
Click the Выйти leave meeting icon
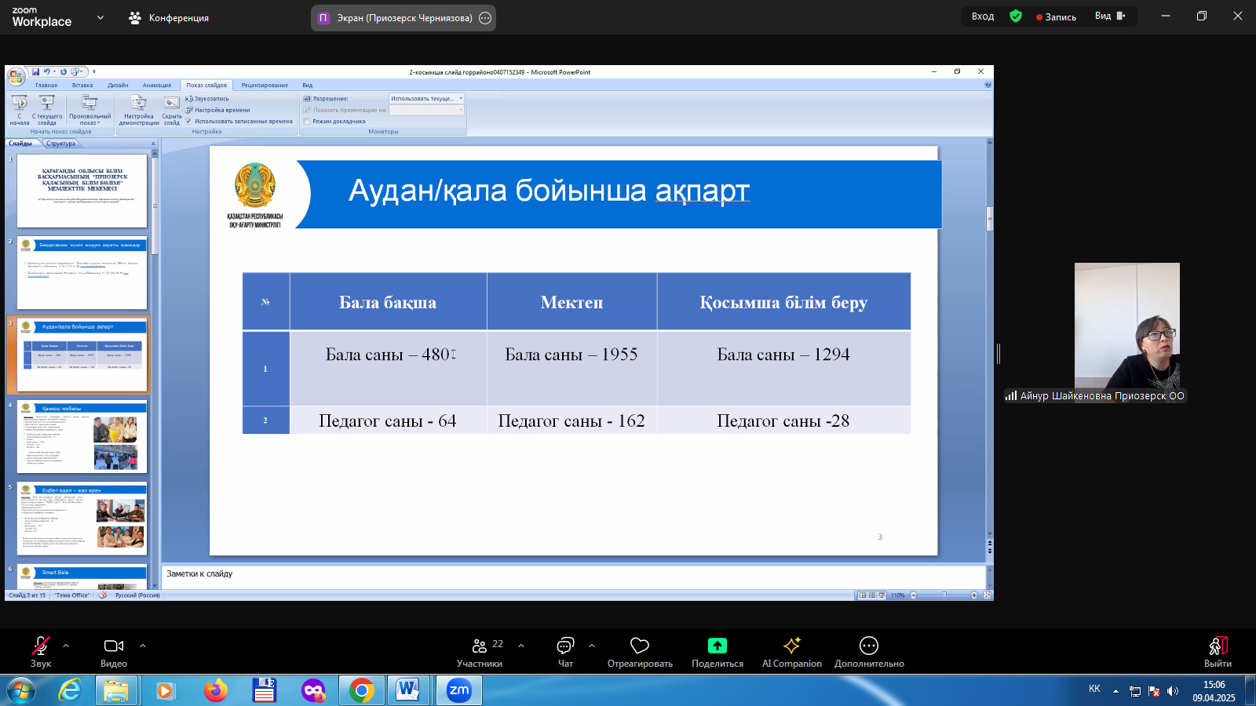point(1218,646)
